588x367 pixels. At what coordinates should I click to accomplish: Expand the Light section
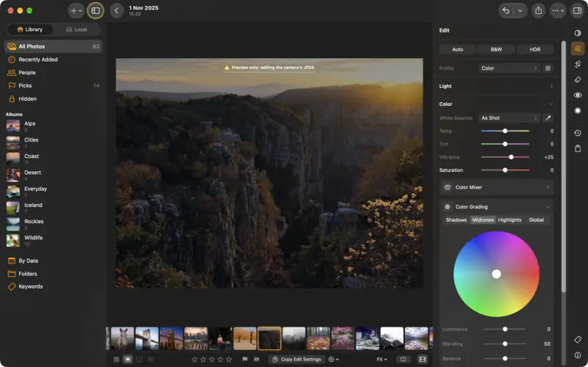(496, 86)
